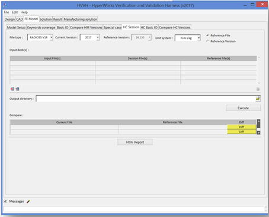269x217 pixels.
Task: Open the File menu
Action: coord(7,12)
